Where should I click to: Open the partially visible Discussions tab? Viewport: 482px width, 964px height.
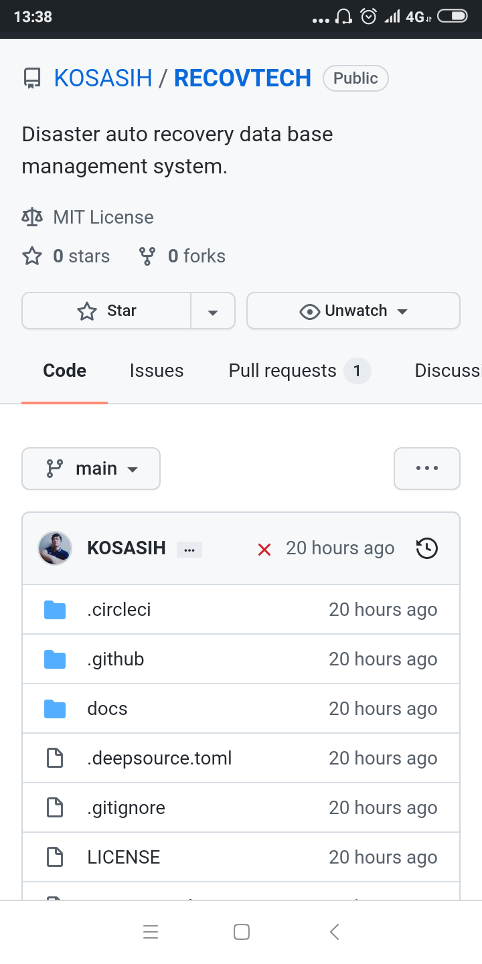447,371
